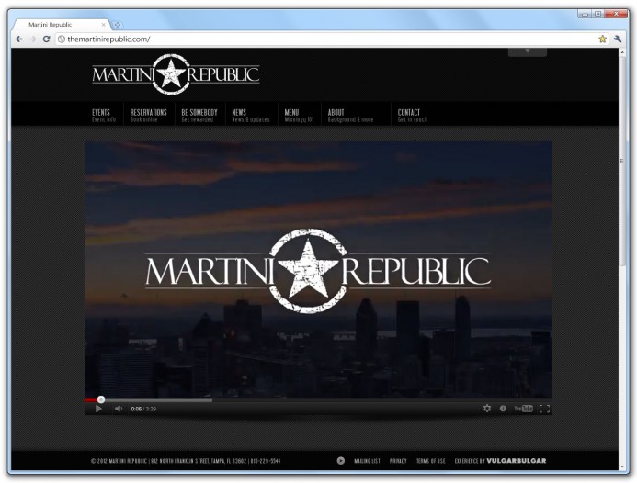
Task: Click the site info icon in address bar
Action: 62,39
